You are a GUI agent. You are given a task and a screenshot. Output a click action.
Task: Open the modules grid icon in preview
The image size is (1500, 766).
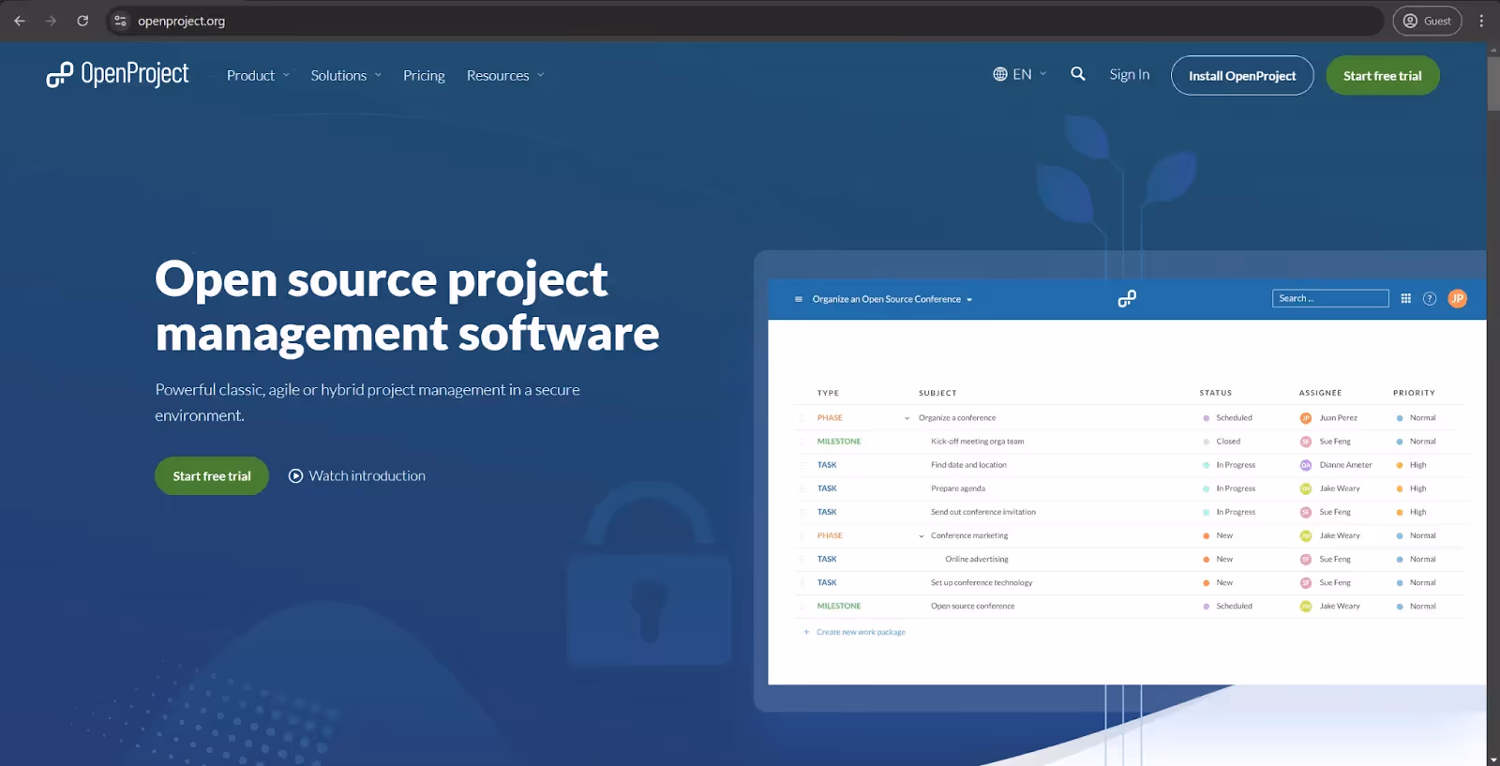[1405, 298]
